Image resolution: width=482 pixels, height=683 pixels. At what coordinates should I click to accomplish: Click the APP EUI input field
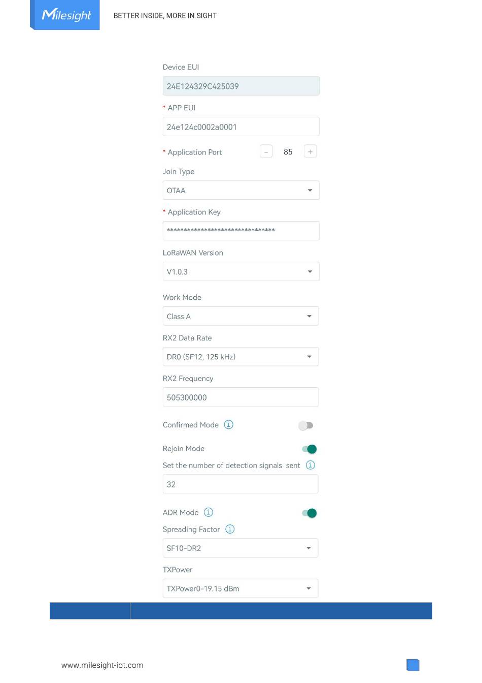pos(241,127)
